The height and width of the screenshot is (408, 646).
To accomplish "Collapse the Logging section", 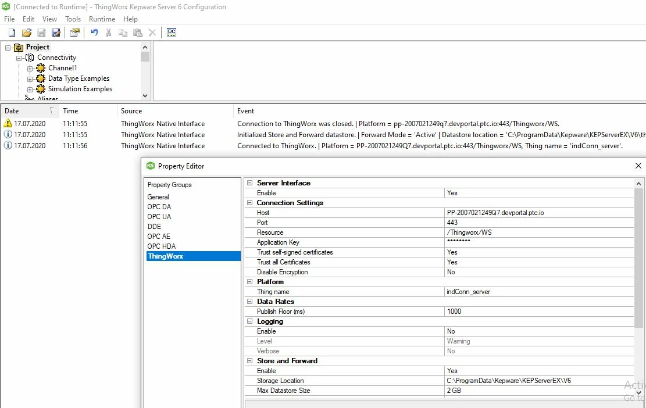I will (x=249, y=321).
